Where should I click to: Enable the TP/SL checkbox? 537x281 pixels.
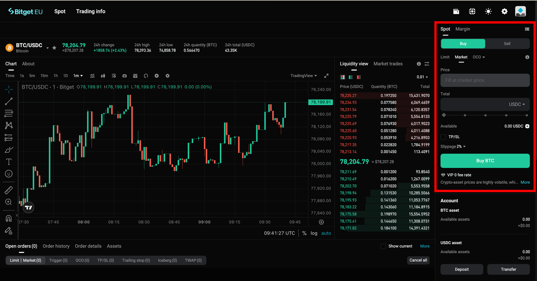[x=443, y=137]
